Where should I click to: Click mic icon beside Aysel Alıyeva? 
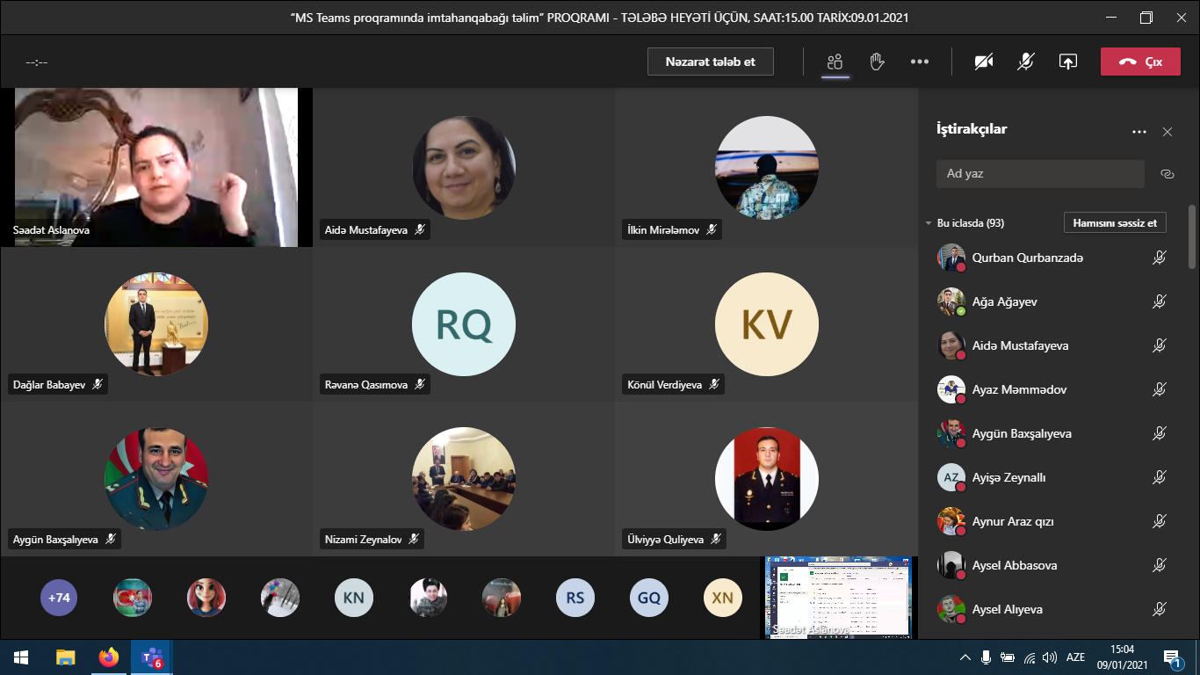click(1160, 609)
